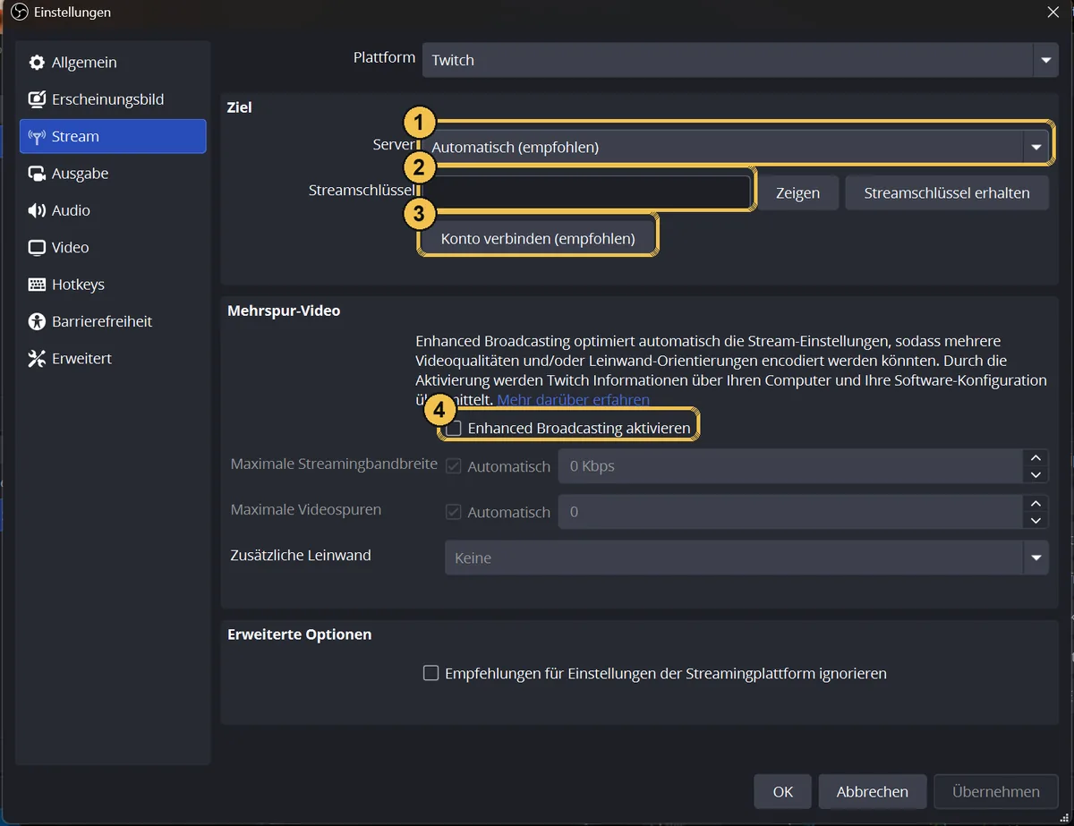Viewport: 1074px width, 826px height.
Task: Click the Barrierefreiheit accessibility icon
Action: click(37, 321)
